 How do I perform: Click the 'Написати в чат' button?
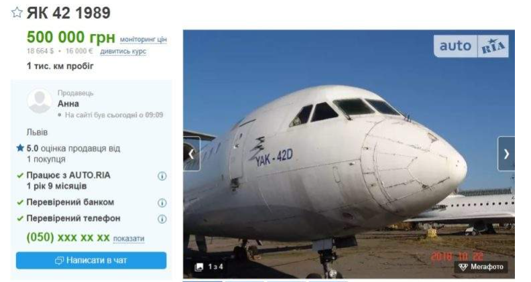91,260
